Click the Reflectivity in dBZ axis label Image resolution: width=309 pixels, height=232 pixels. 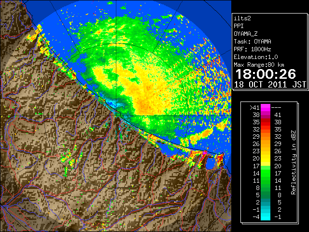click(x=294, y=162)
